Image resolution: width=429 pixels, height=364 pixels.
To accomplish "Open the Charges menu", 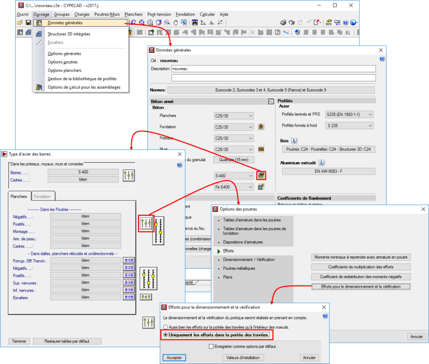I will (82, 14).
